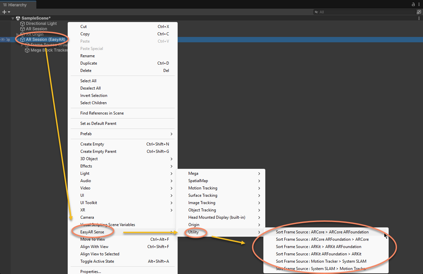Choose Align With View
The width and height of the screenshot is (423, 274).
[123, 247]
